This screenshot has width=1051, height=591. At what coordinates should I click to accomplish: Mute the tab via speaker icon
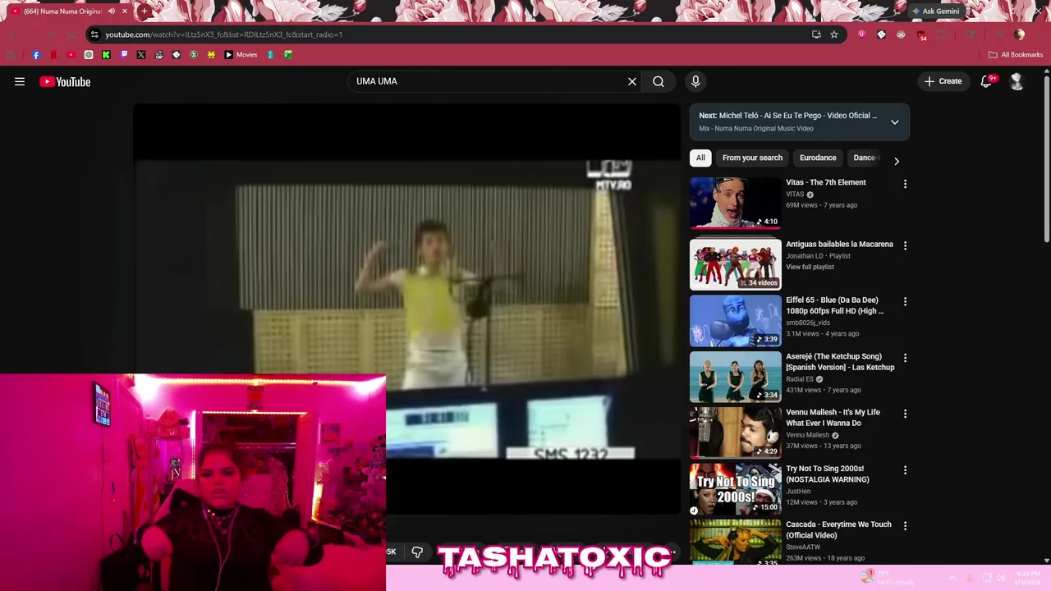(111, 11)
